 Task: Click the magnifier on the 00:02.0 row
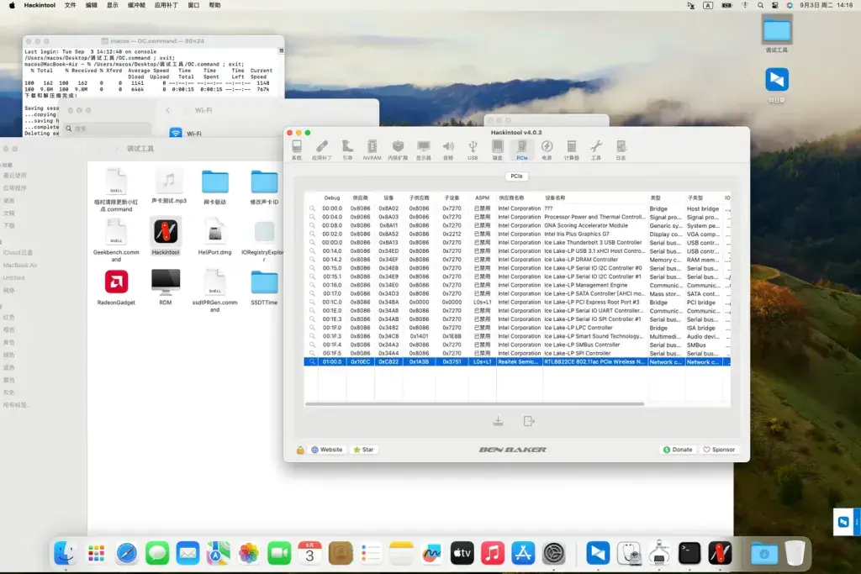point(312,234)
